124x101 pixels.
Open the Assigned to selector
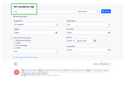88,50
